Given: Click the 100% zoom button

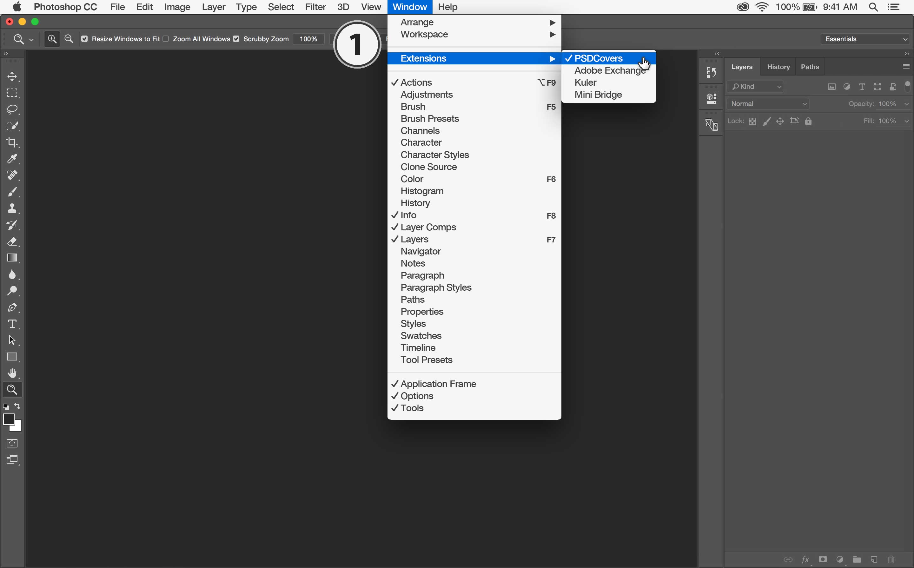Looking at the screenshot, I should 308,39.
